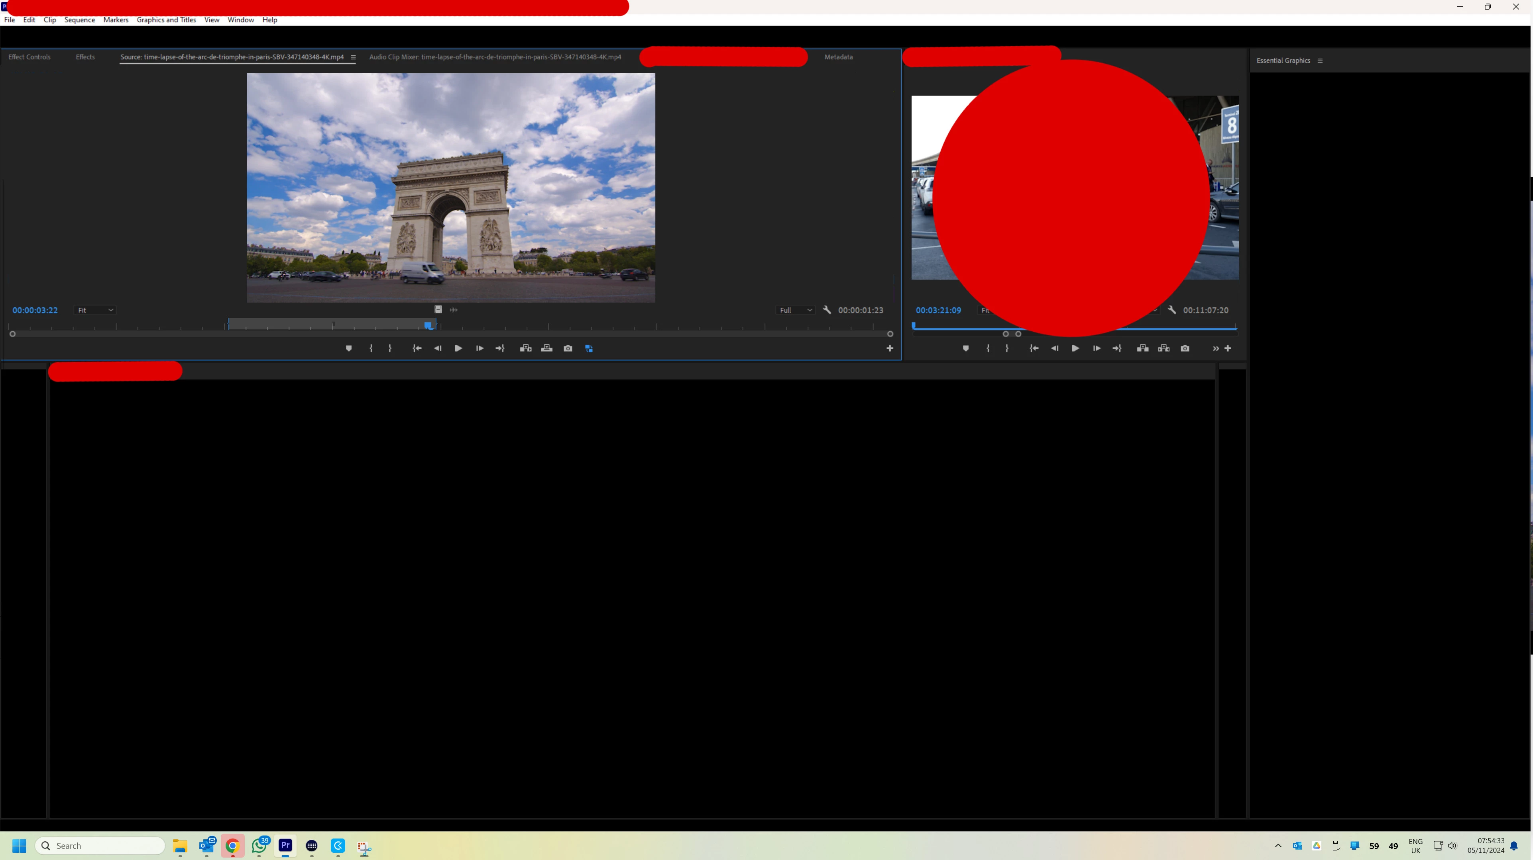Click Mark In in Source monitor
The width and height of the screenshot is (1533, 860).
(371, 348)
